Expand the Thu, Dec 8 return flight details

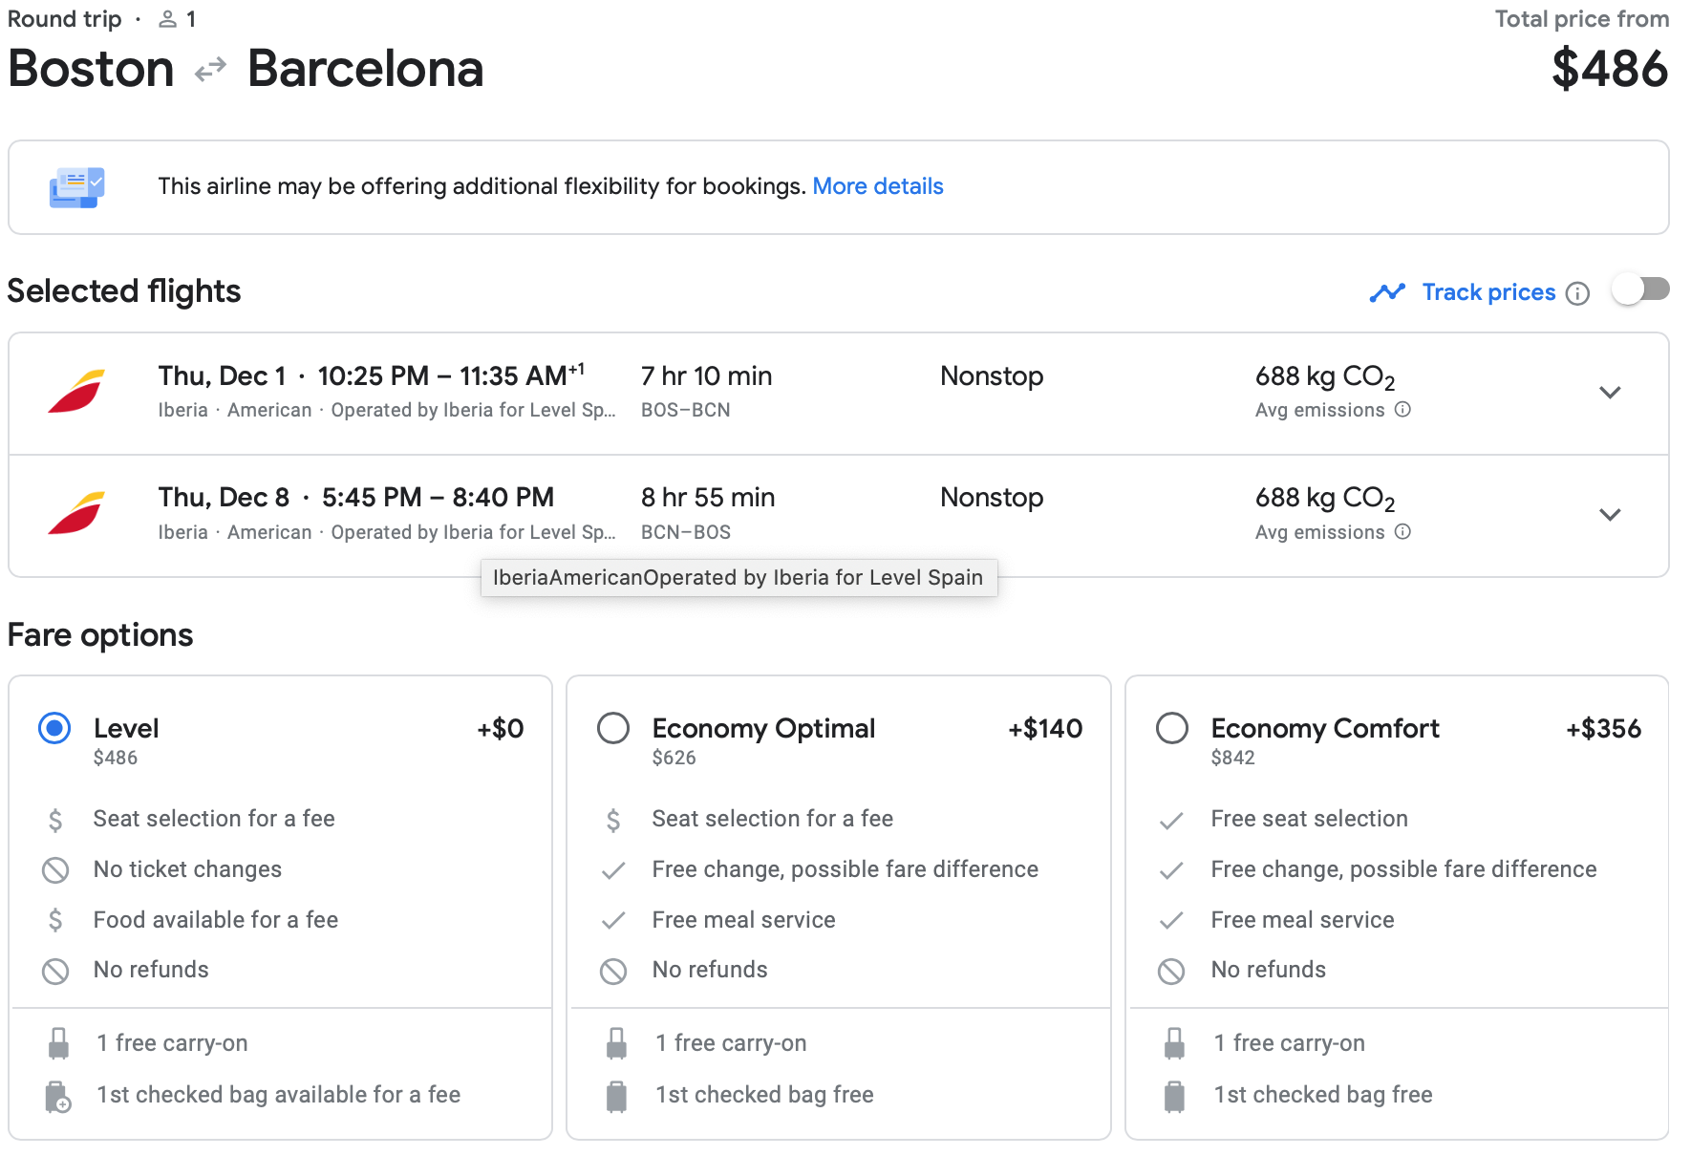[1610, 515]
